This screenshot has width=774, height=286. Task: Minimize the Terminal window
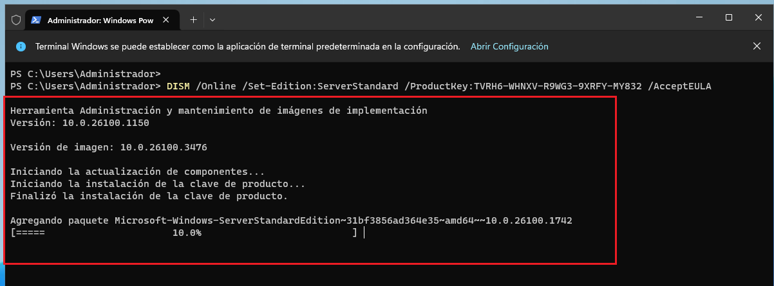click(x=698, y=17)
